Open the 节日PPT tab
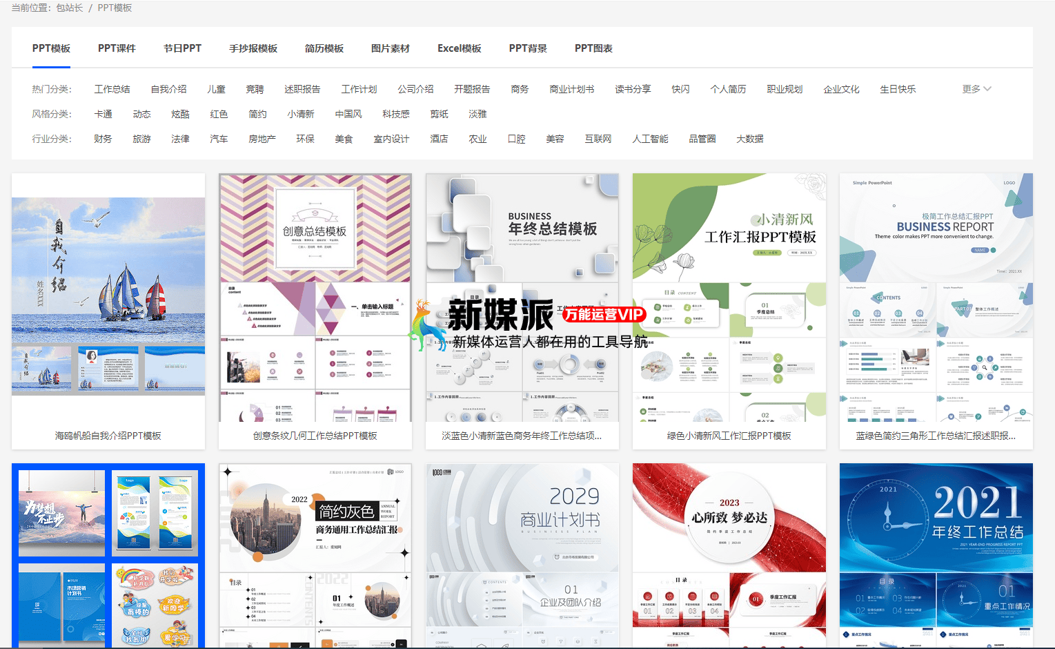Image resolution: width=1055 pixels, height=649 pixels. pos(182,48)
